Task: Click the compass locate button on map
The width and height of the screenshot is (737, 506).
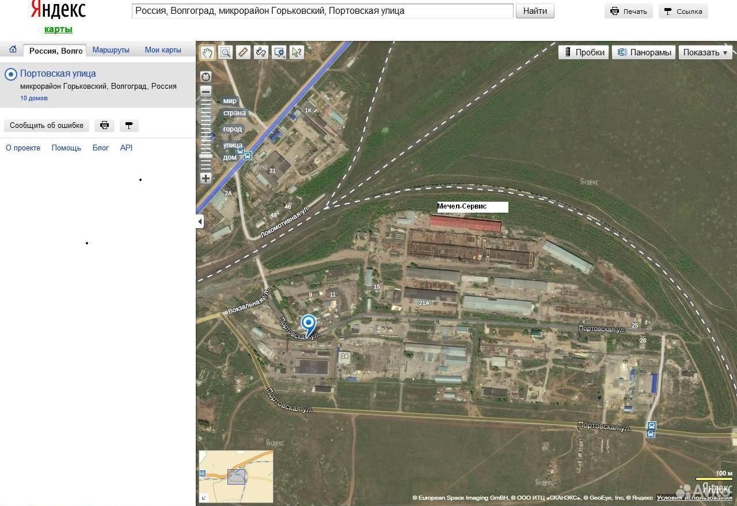Action: click(x=206, y=77)
